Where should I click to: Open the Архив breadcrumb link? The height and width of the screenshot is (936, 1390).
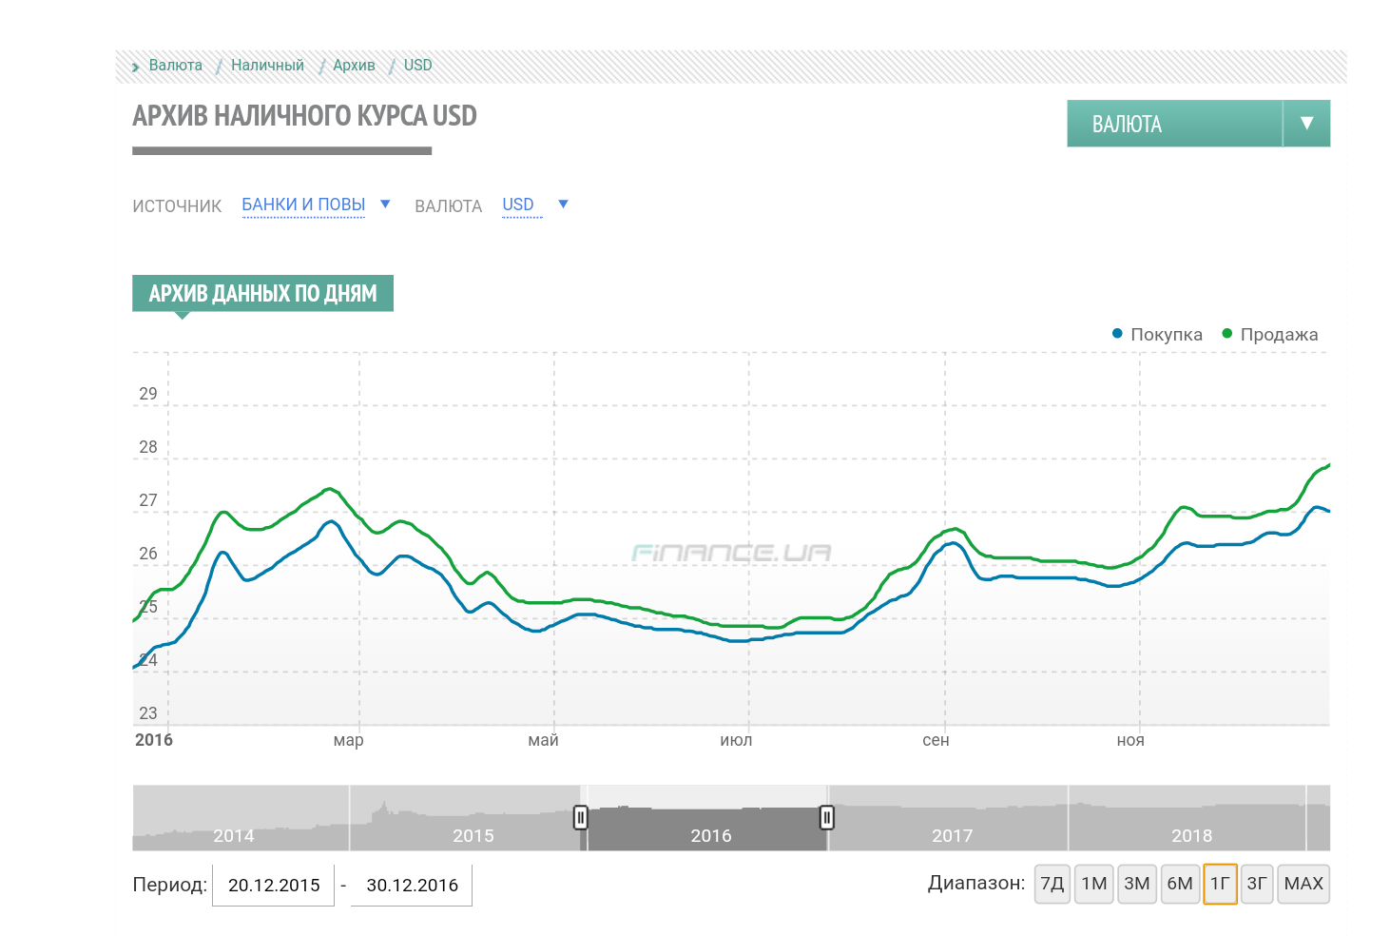[x=354, y=66]
